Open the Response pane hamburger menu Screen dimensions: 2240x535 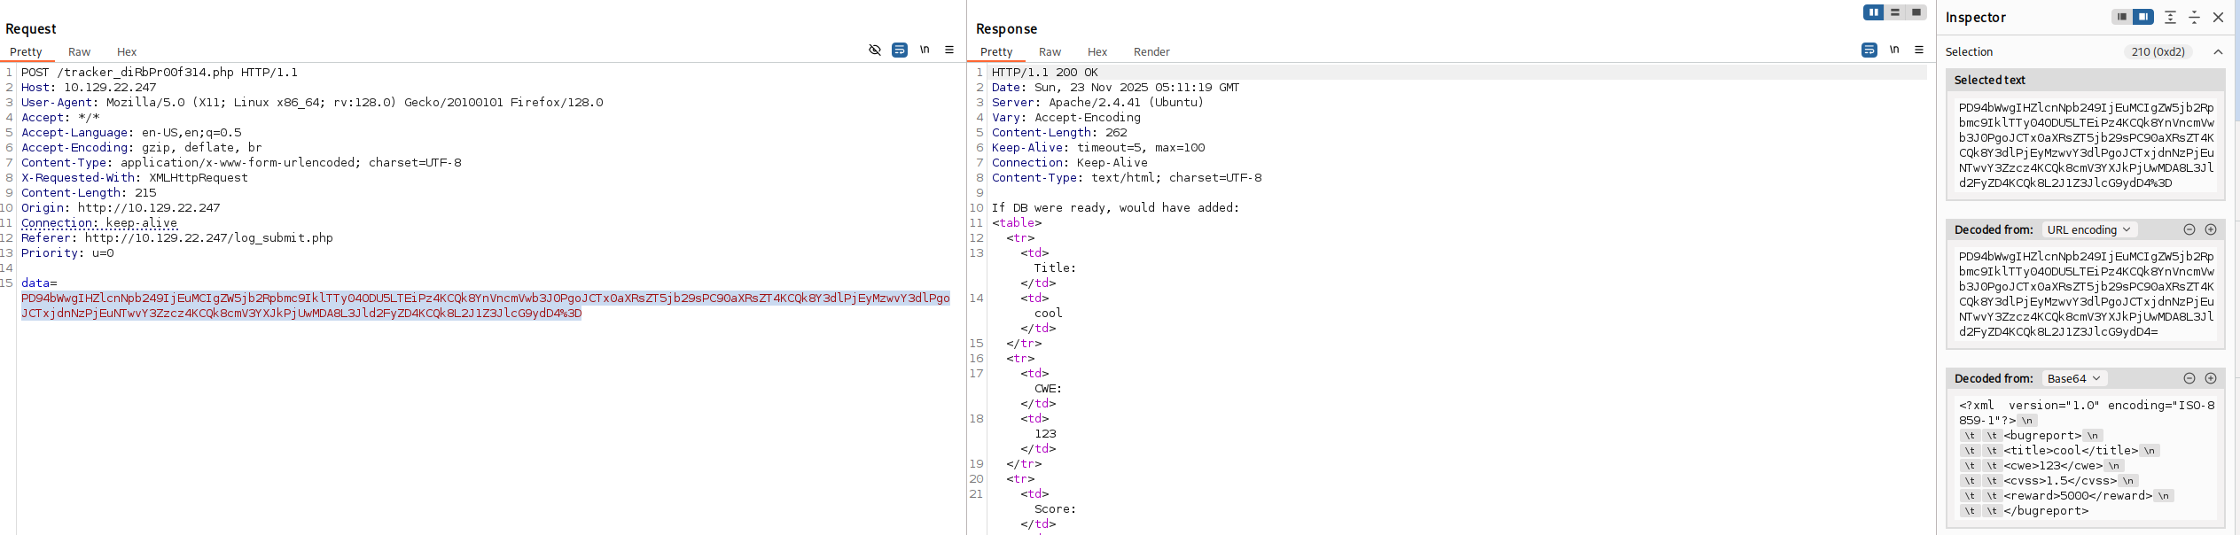[x=1919, y=50]
